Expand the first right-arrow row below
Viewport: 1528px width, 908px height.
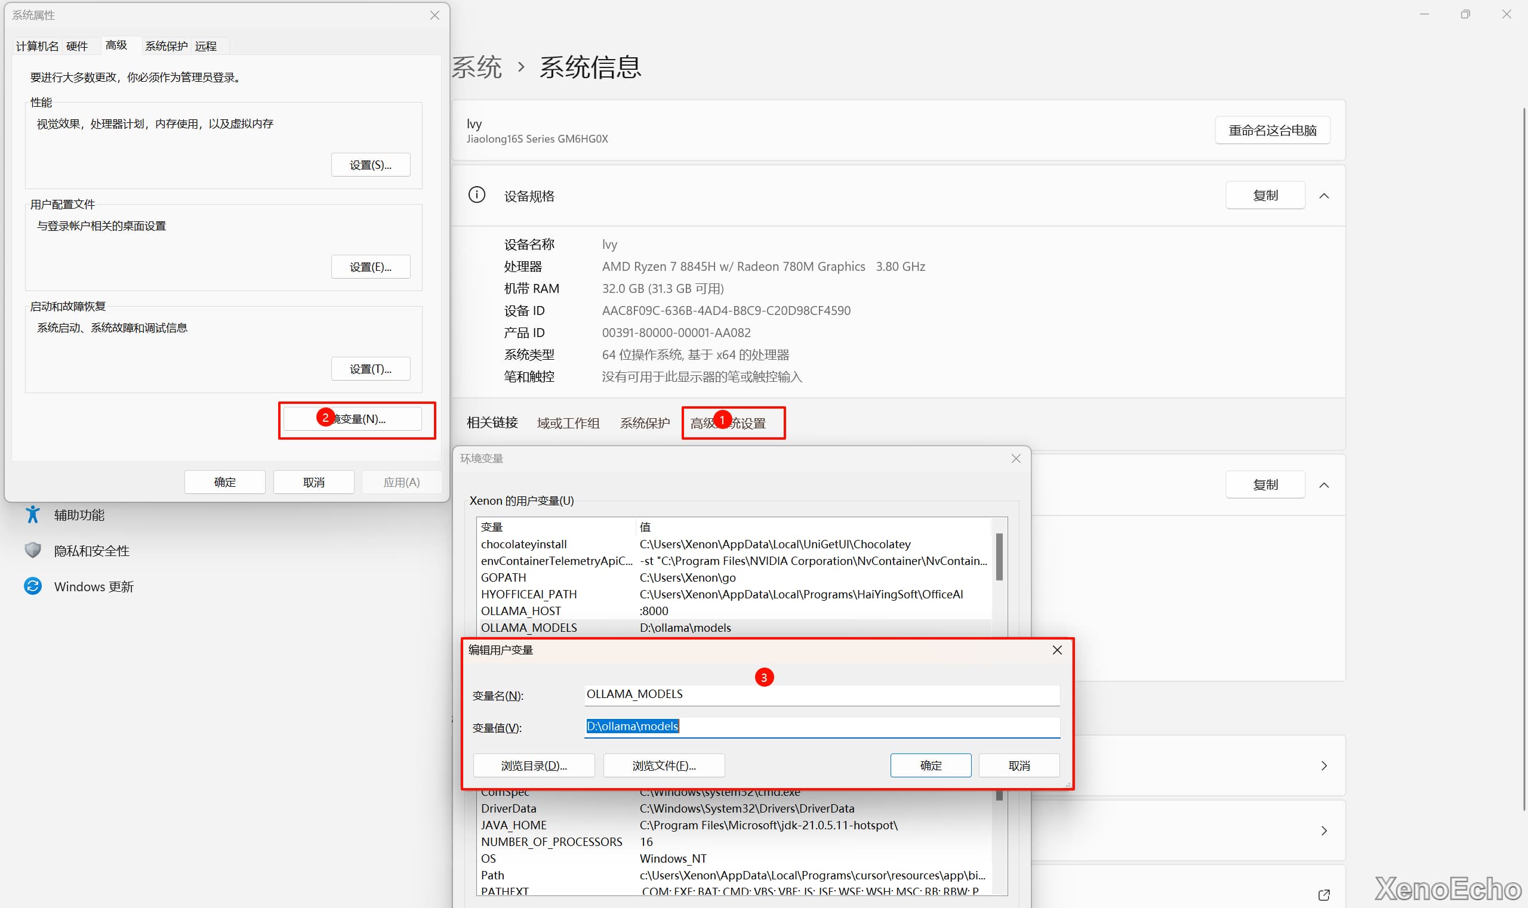click(1323, 766)
